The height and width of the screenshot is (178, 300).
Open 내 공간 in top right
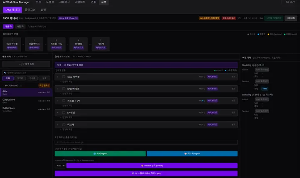pyautogui.click(x=290, y=2)
